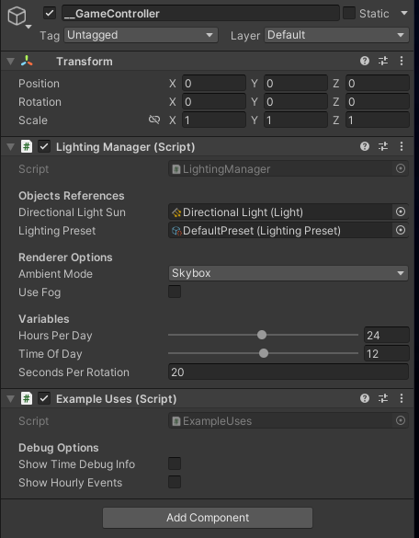Toggle the Static checkbox
This screenshot has height=538, width=419.
[x=349, y=13]
